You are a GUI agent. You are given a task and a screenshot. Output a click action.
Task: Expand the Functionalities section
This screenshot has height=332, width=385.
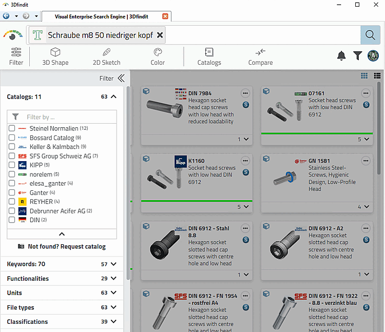[x=113, y=278]
